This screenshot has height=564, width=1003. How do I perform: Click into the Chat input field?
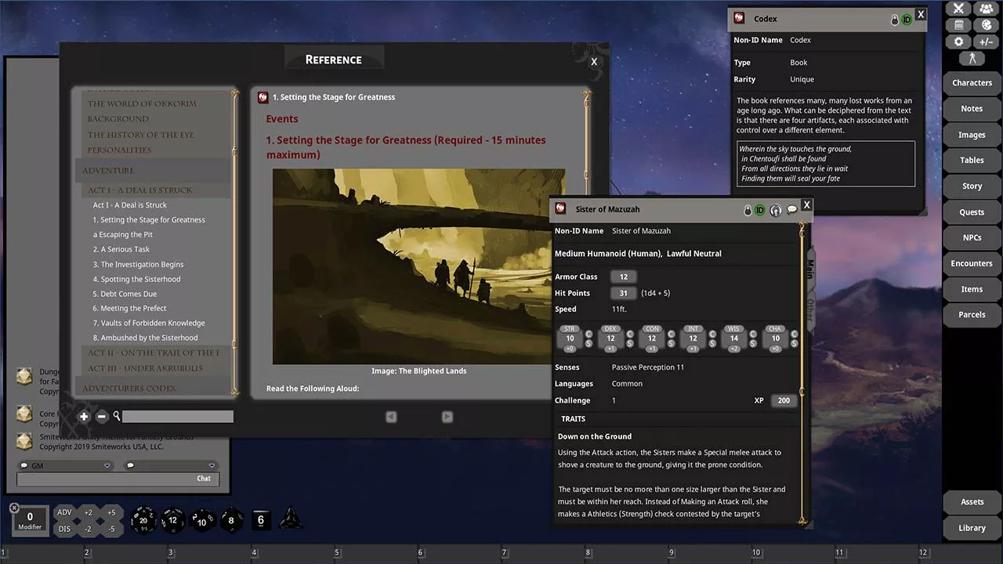coord(118,479)
